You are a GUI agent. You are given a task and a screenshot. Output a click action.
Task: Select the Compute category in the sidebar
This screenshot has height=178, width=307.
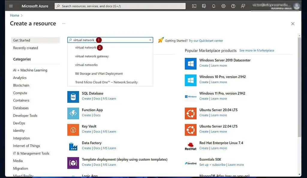coord(20,93)
